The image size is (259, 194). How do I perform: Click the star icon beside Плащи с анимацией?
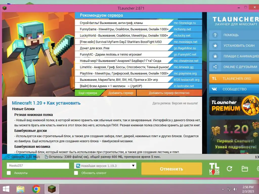215,56
